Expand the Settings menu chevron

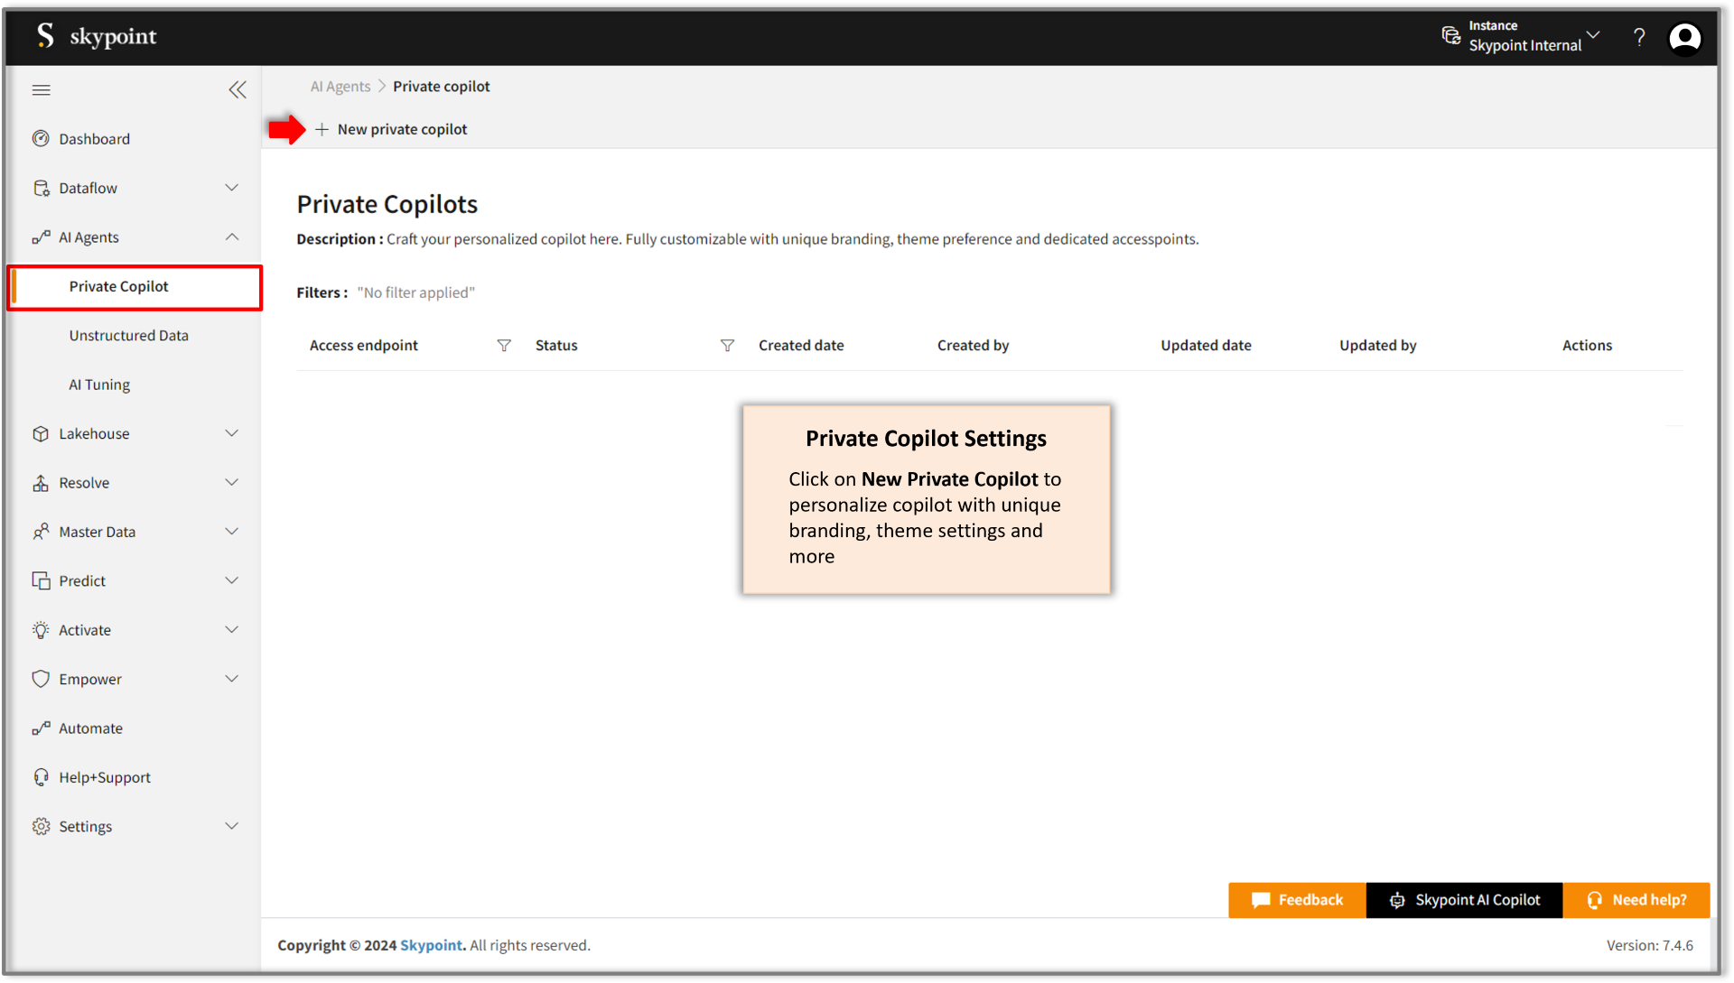pos(232,827)
